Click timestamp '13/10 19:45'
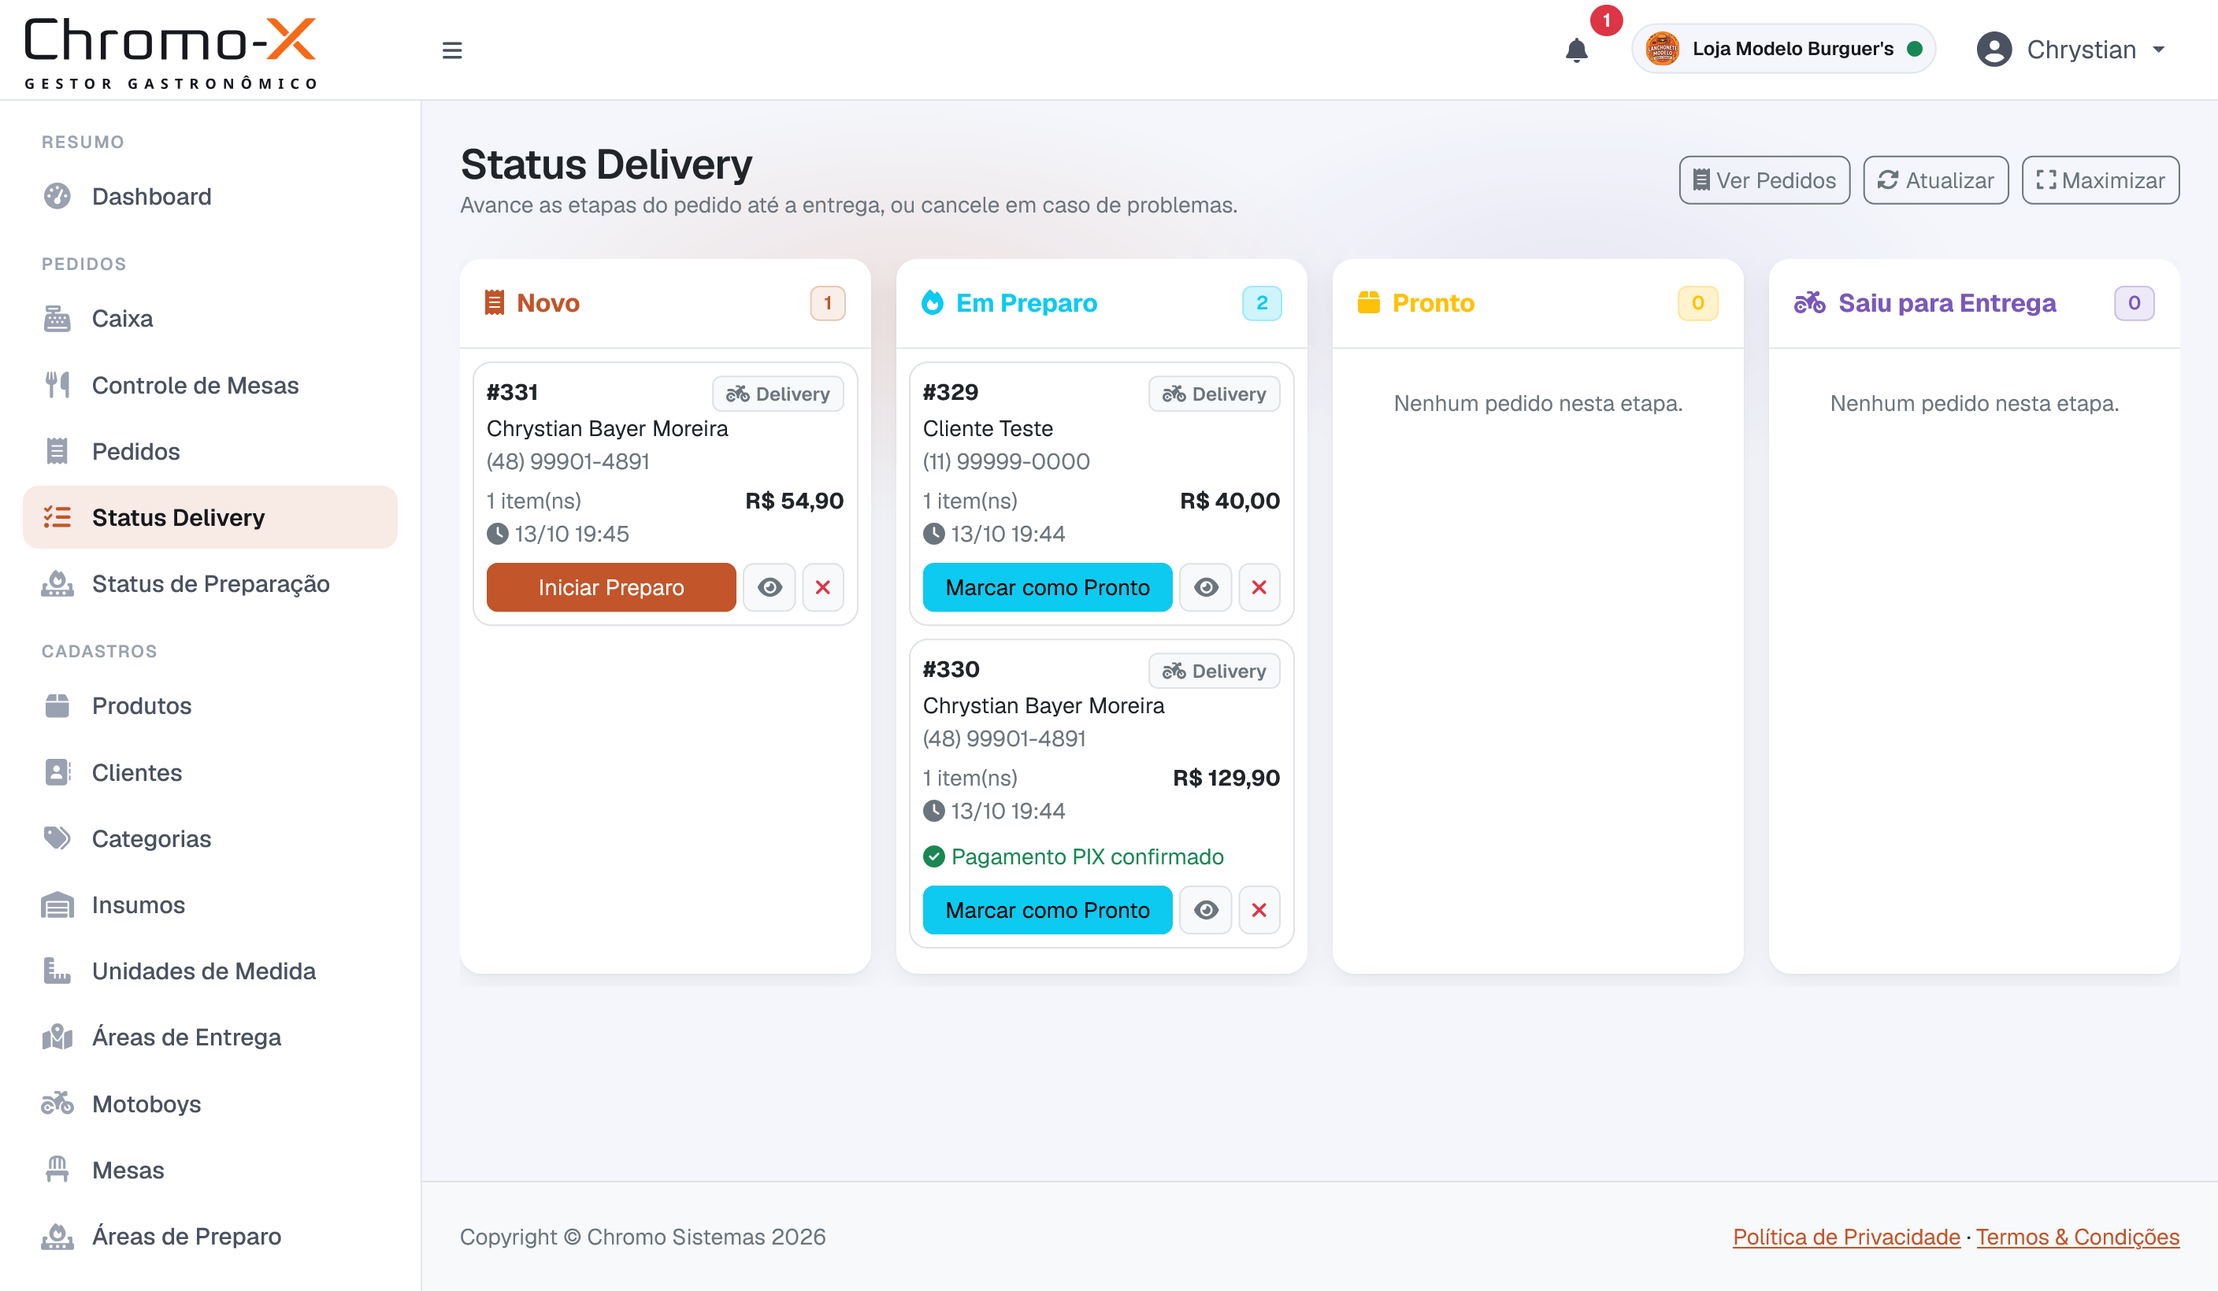 click(571, 534)
